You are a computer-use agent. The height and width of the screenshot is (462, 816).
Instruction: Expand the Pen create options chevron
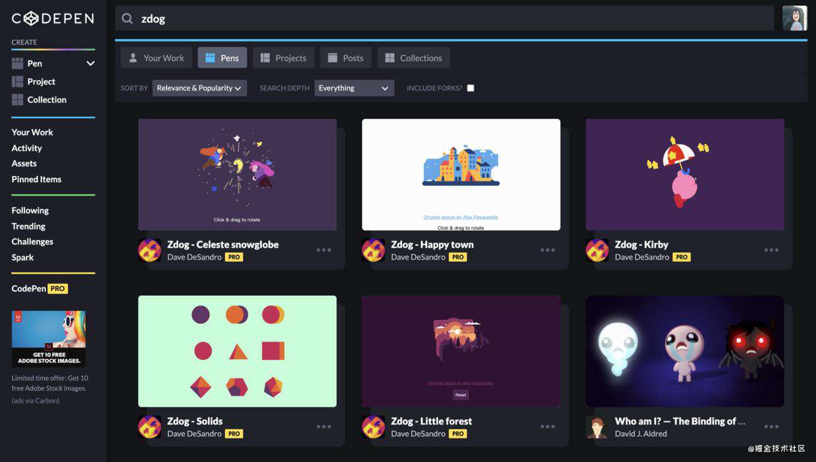tap(91, 63)
